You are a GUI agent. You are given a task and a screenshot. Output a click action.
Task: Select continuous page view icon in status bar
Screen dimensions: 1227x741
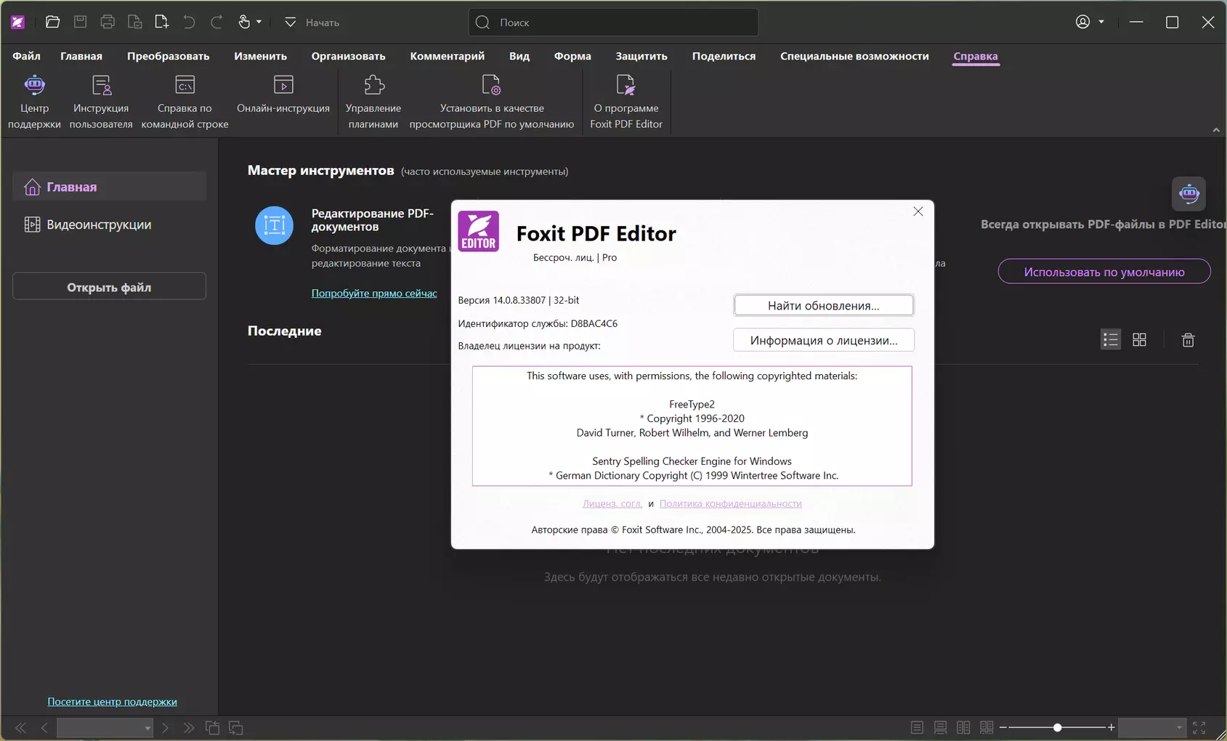coord(940,728)
